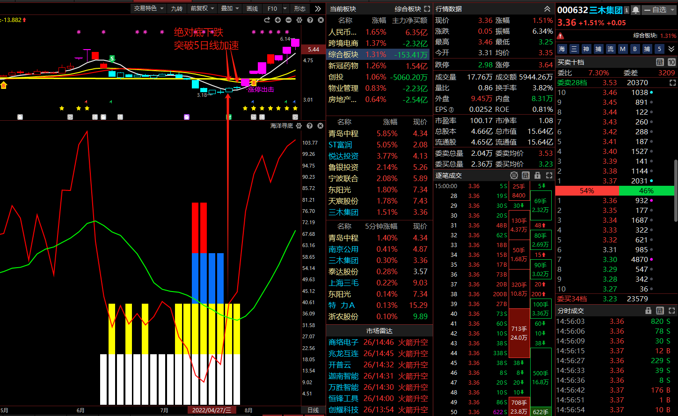This screenshot has width=678, height=416.
Task: Close the K-line chart pane with X icon
Action: [321, 20]
